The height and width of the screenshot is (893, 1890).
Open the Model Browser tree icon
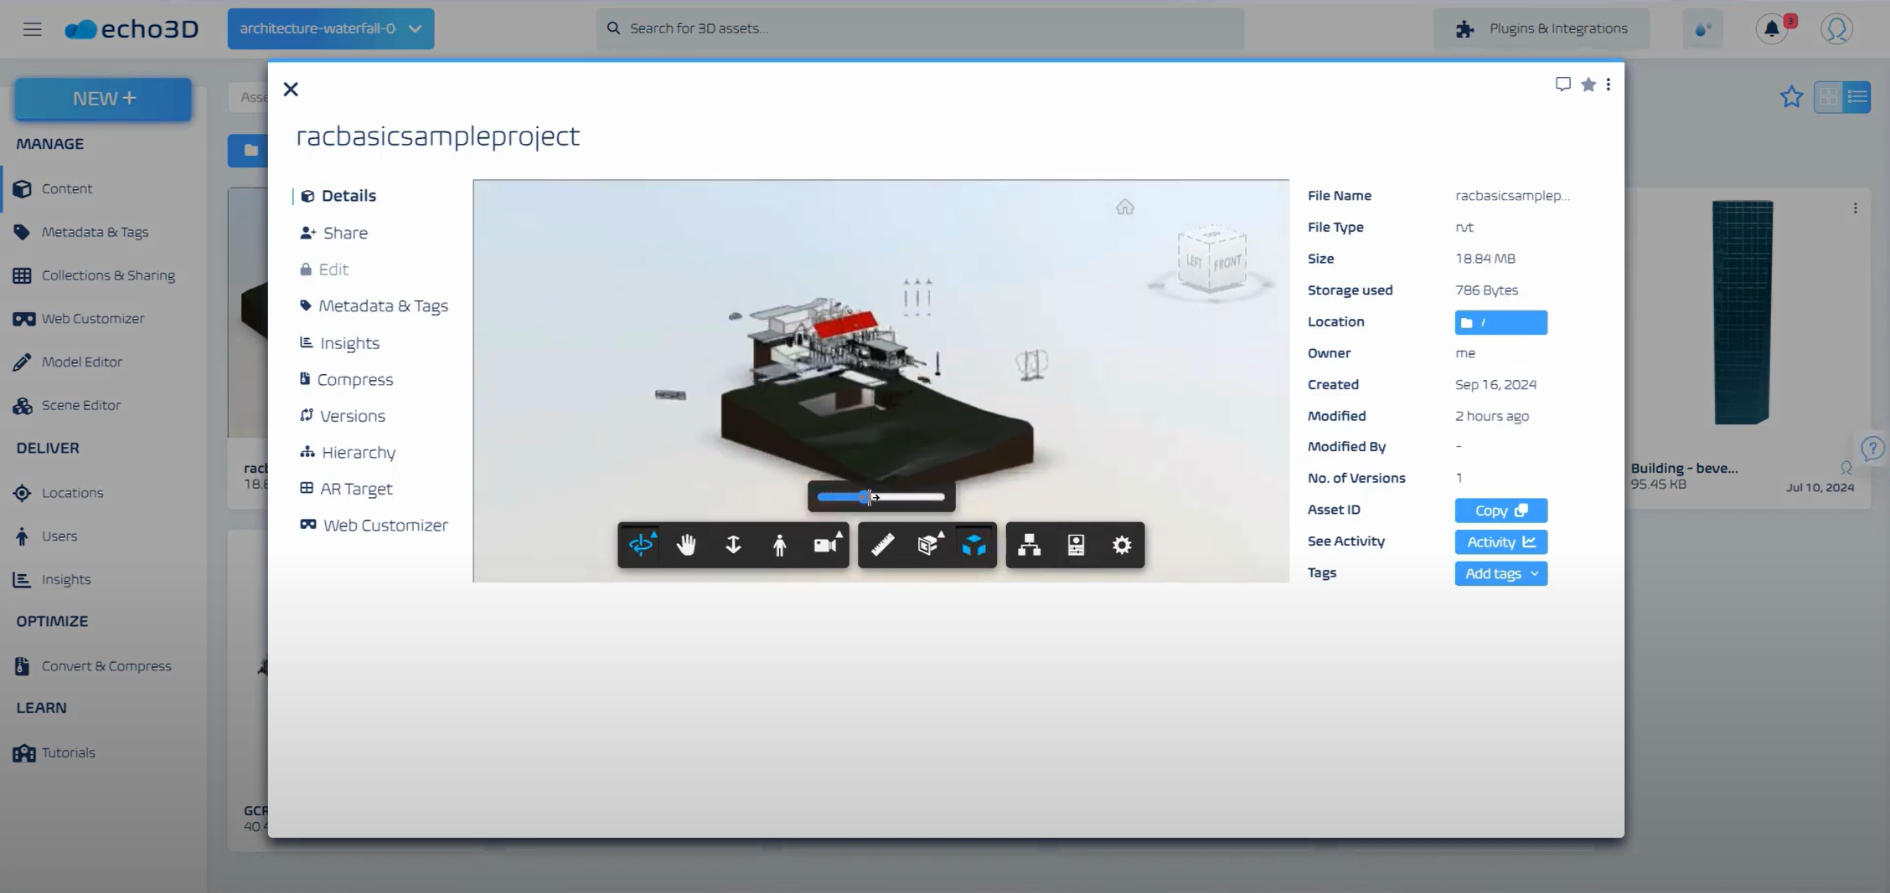[1029, 545]
